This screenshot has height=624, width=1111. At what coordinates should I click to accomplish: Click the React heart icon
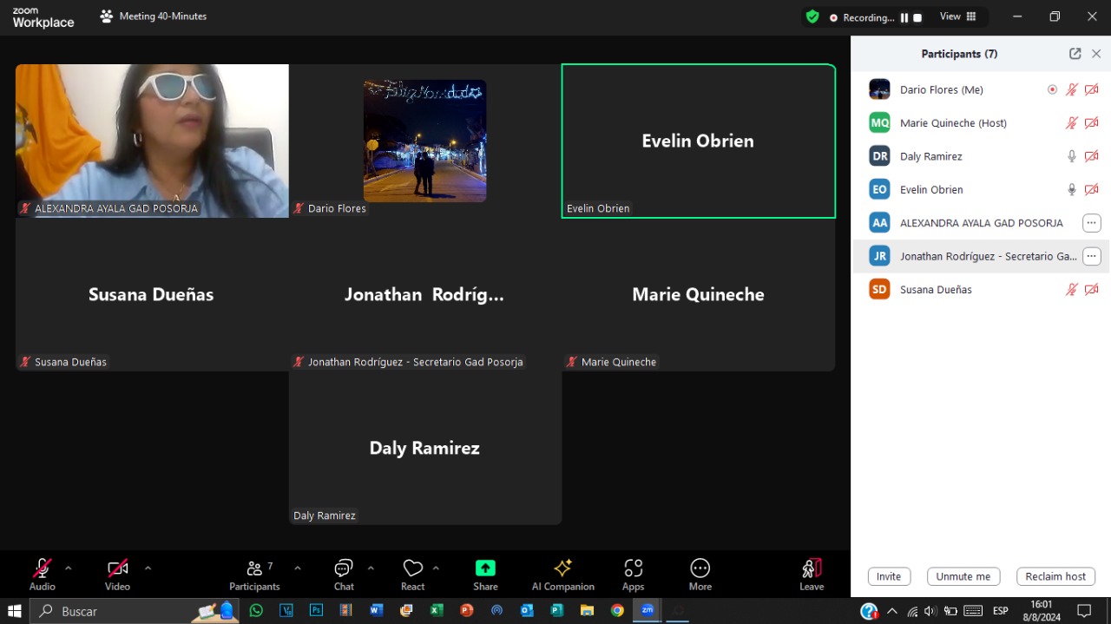(x=412, y=568)
